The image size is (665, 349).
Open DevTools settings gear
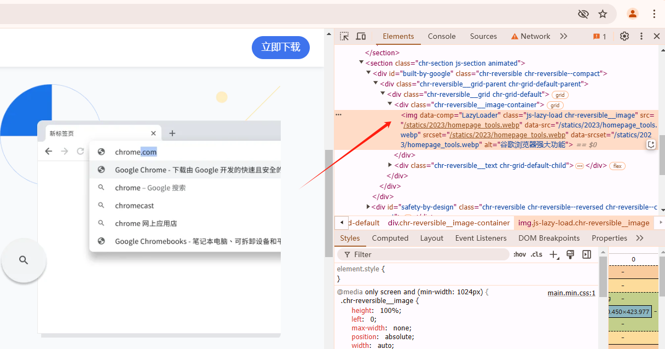point(624,36)
